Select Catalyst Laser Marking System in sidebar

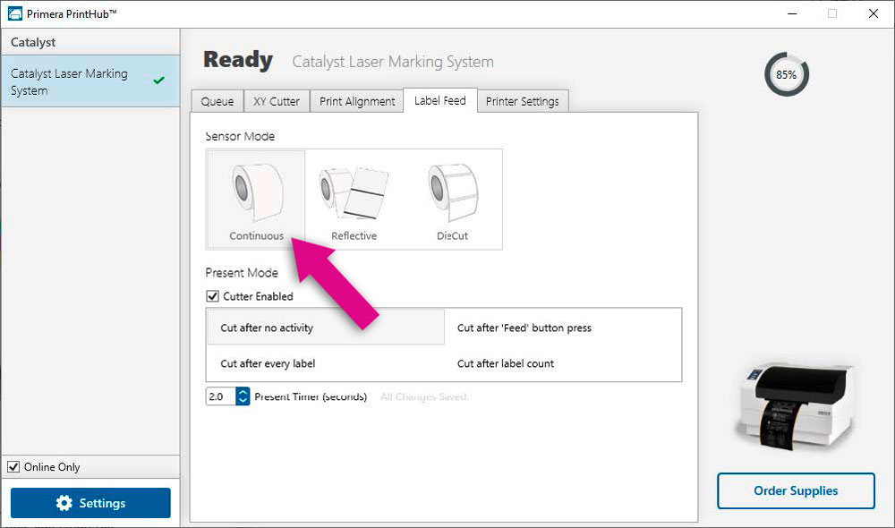click(x=90, y=81)
